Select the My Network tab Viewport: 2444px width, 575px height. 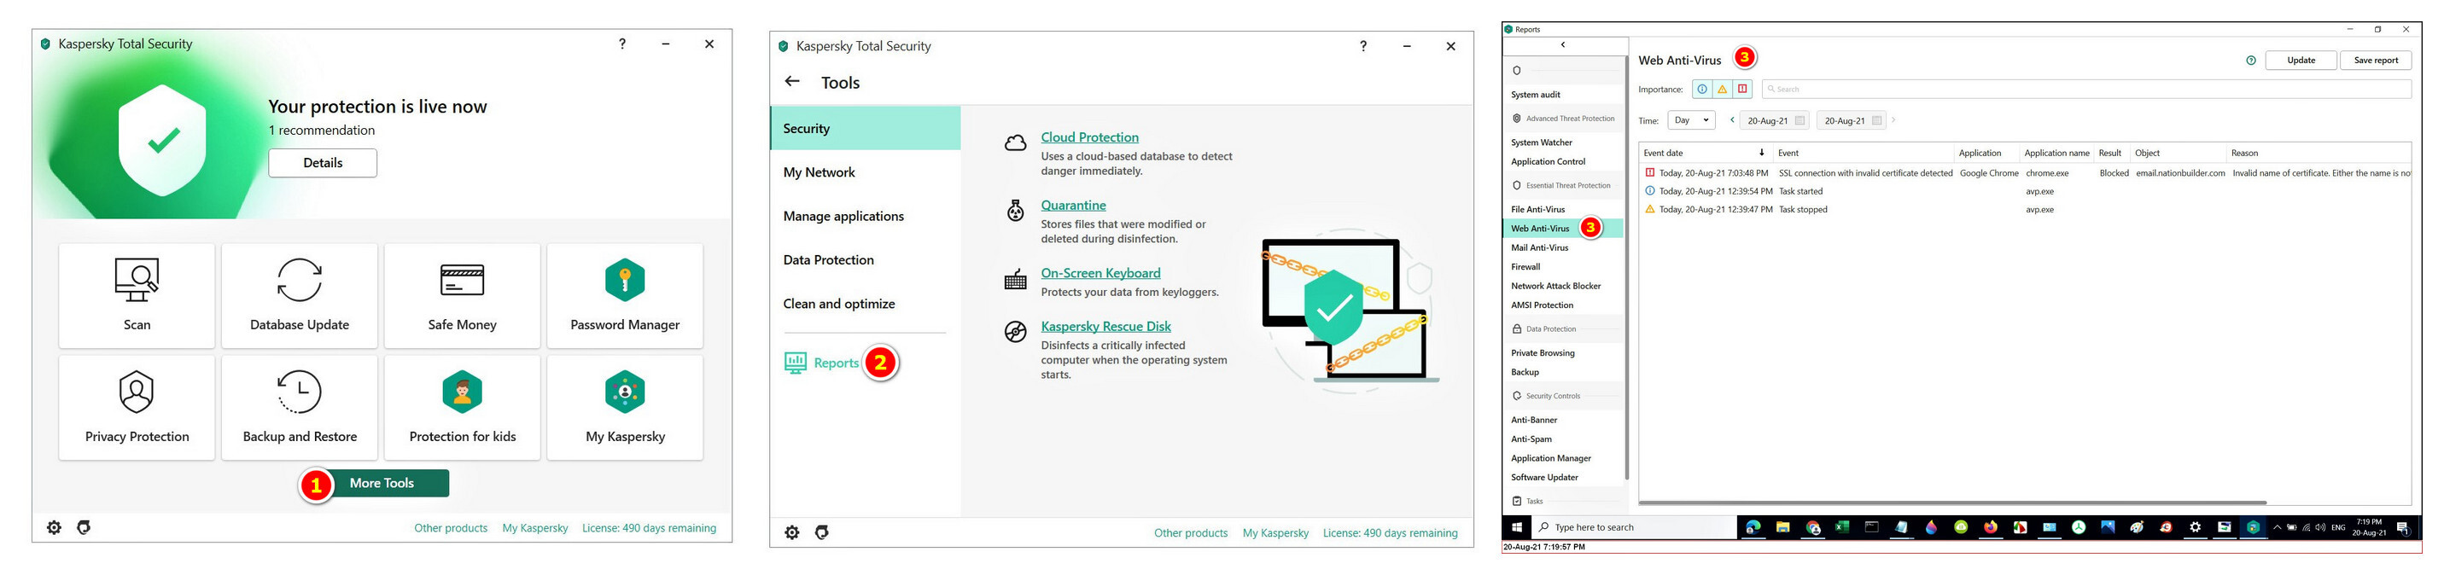tap(866, 171)
